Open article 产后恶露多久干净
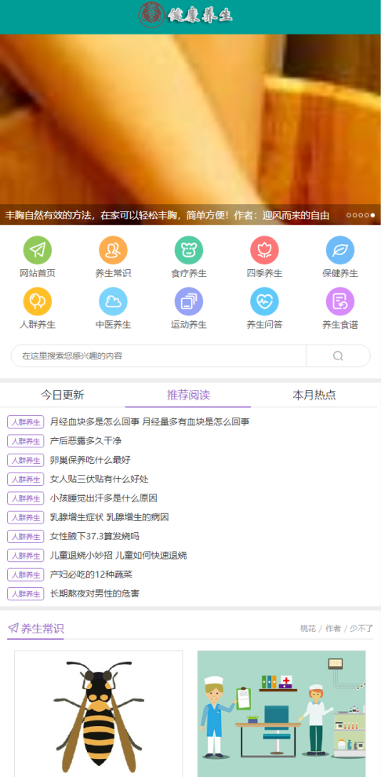This screenshot has height=777, width=381. point(85,441)
